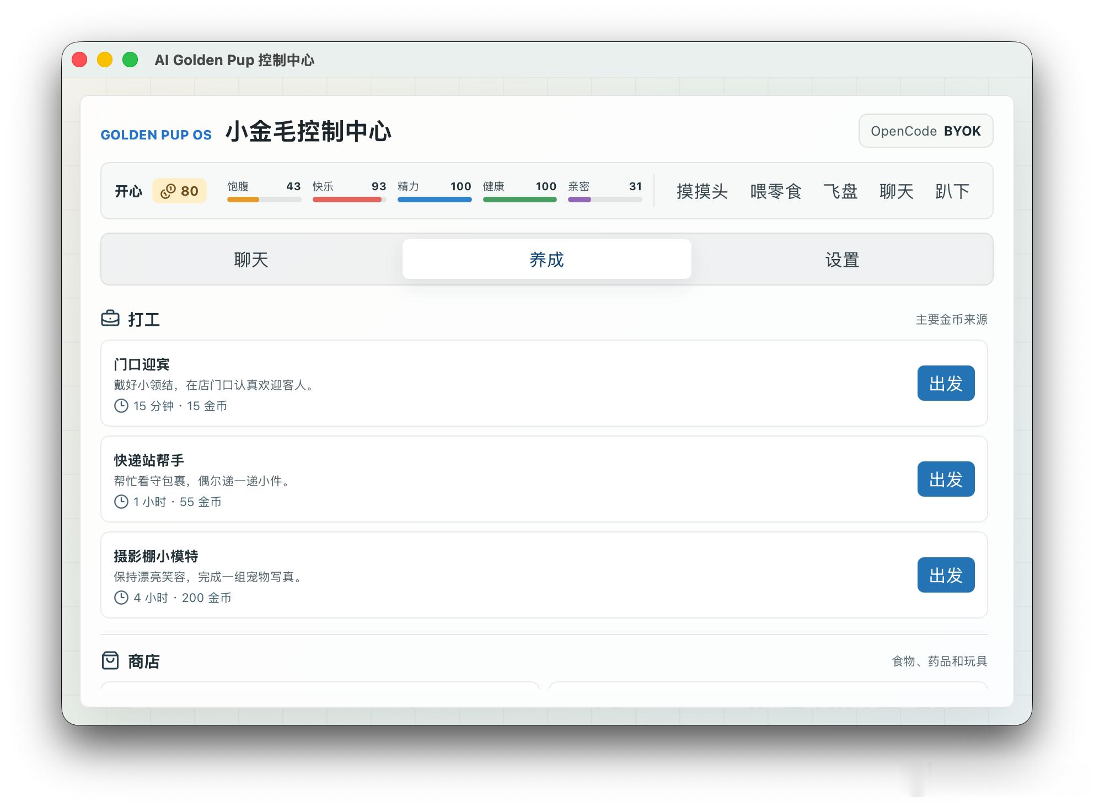Screen dimensions: 1094x807
Task: Click the clock icon in 快递站帮手 card
Action: coord(121,502)
